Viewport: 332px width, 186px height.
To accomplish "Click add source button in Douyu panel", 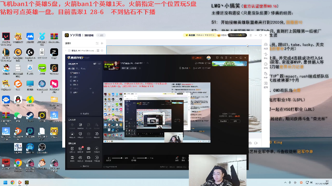I will coord(84,114).
